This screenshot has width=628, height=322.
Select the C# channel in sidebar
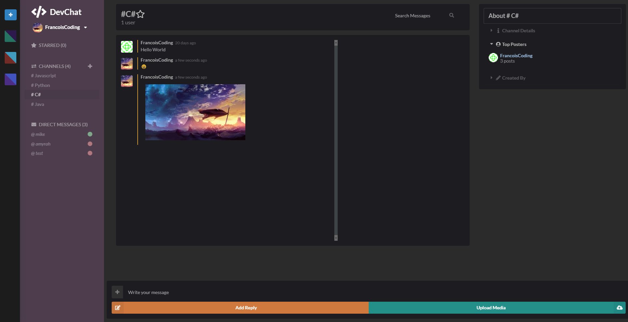click(x=62, y=95)
